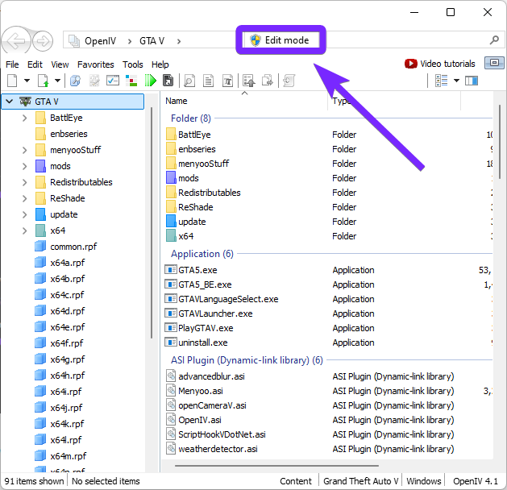Image resolution: width=507 pixels, height=490 pixels.
Task: Click the extract-up arrow toolbar icon
Action: coord(249,81)
